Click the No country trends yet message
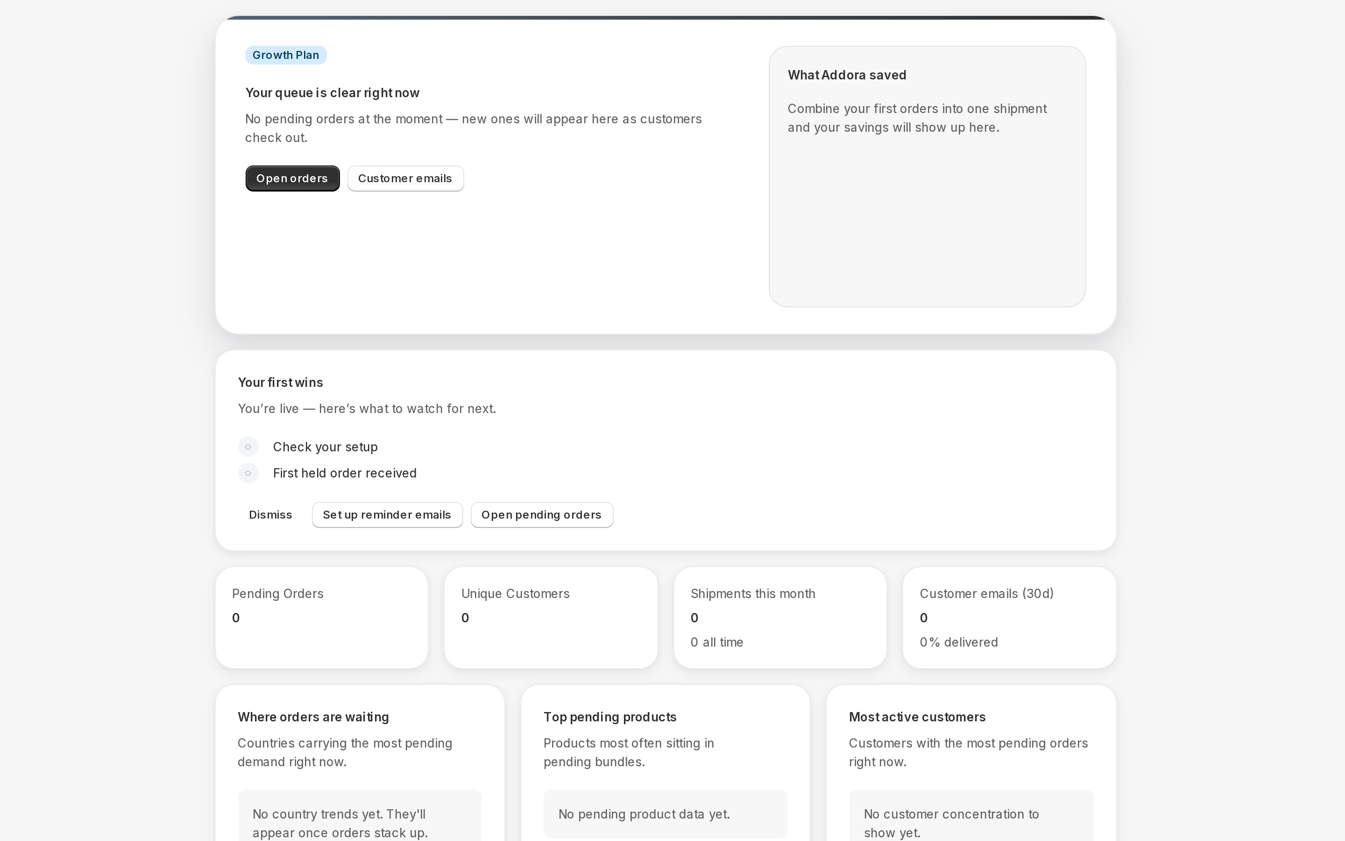The height and width of the screenshot is (841, 1345). pos(340,824)
